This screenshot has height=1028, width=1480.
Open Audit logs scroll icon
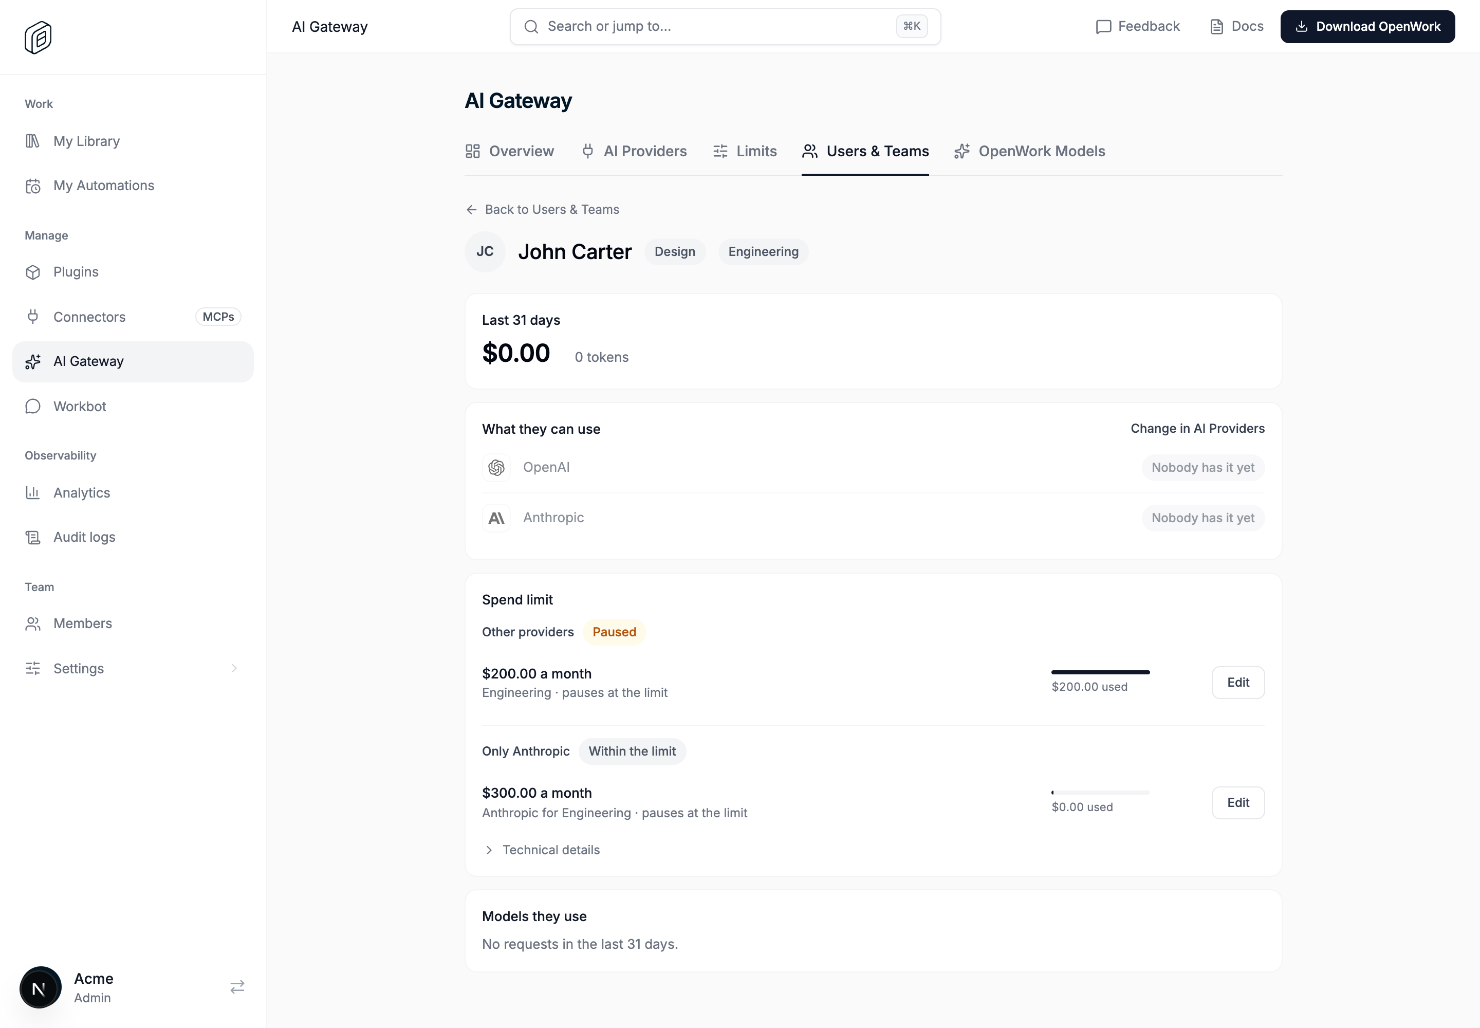[33, 537]
